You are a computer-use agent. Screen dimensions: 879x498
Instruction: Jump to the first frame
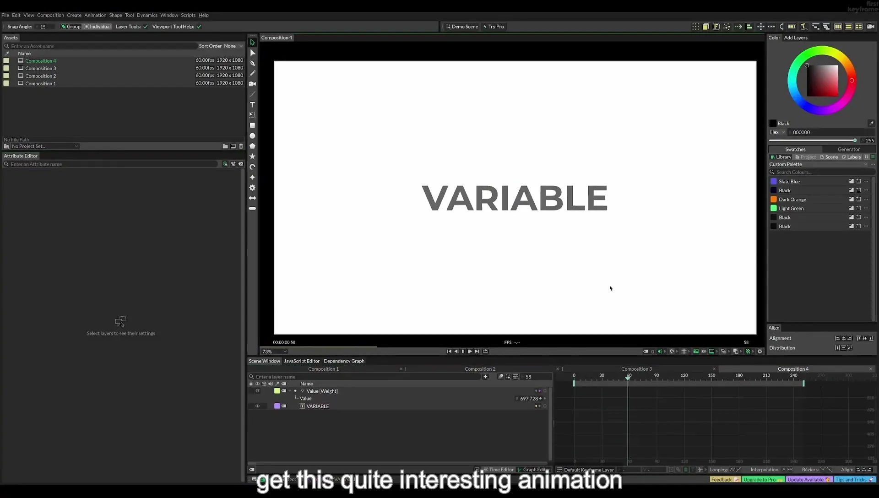tap(449, 352)
